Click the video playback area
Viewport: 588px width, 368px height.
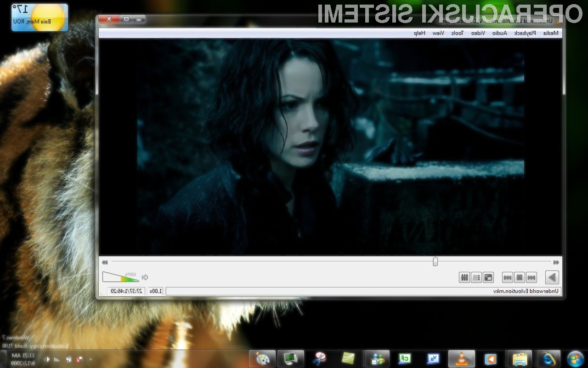330,147
